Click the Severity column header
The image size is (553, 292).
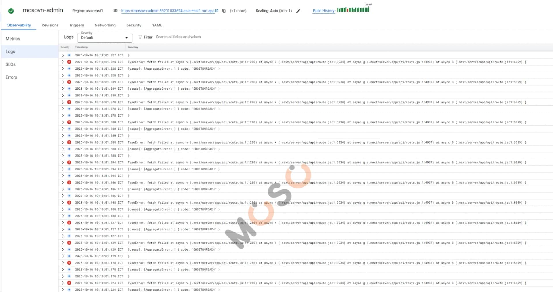pos(65,47)
